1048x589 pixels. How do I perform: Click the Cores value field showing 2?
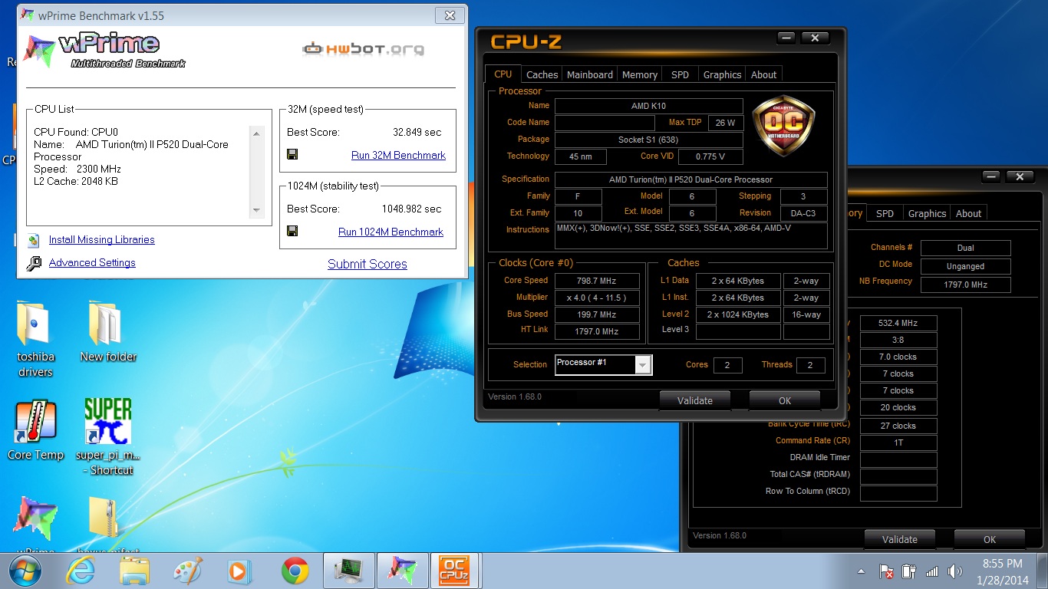727,365
